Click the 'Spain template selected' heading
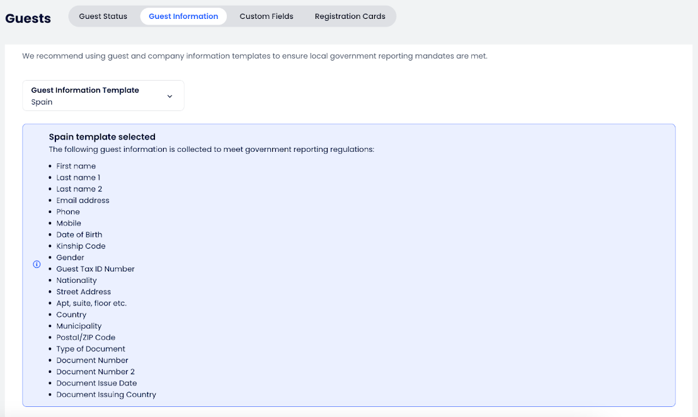Viewport: 698px width, 417px height. coord(102,137)
